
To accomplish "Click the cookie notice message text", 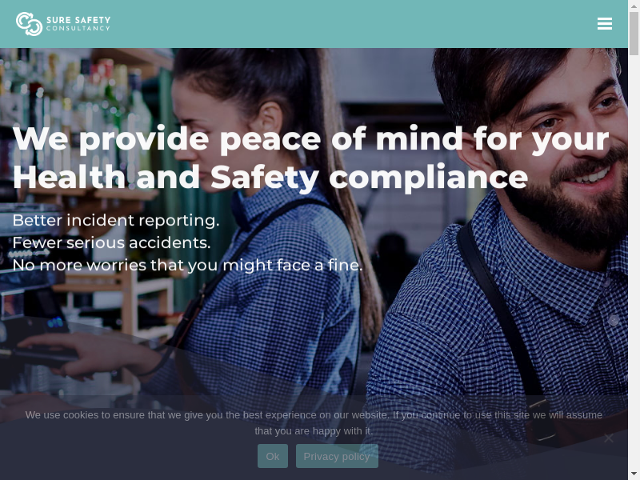I will coord(314,423).
